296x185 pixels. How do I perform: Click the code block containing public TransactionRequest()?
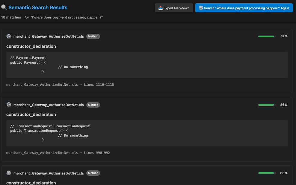click(x=147, y=133)
